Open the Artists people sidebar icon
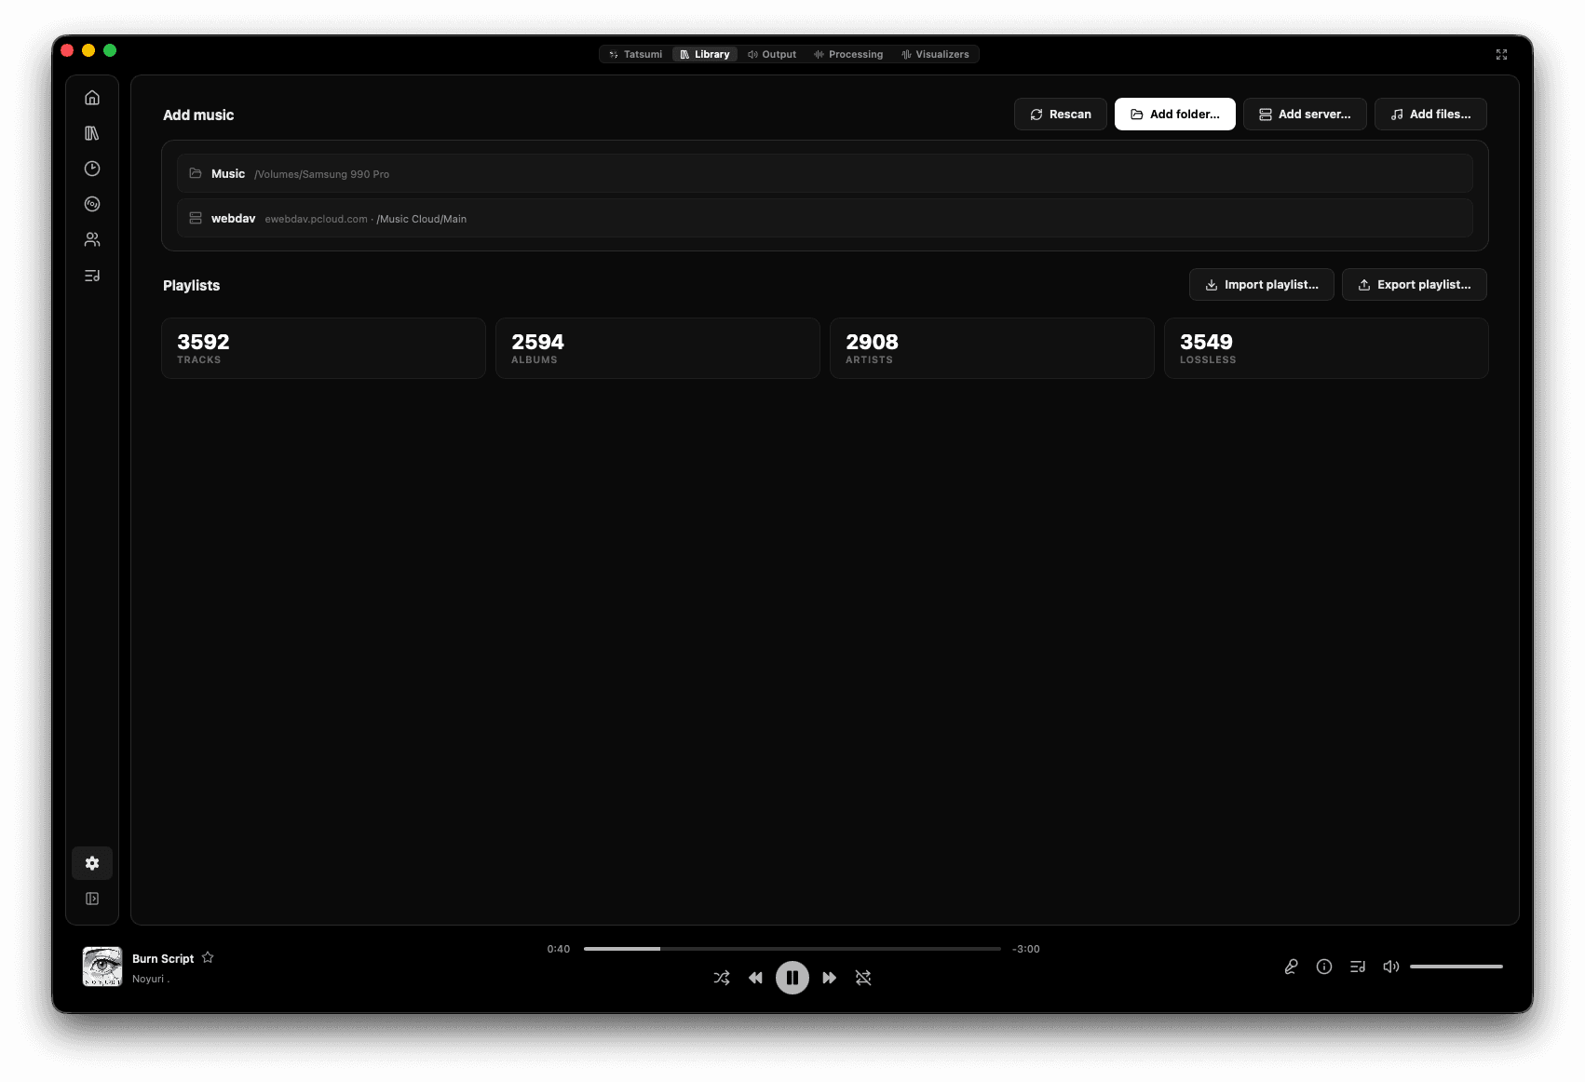The height and width of the screenshot is (1082, 1585). tap(92, 239)
